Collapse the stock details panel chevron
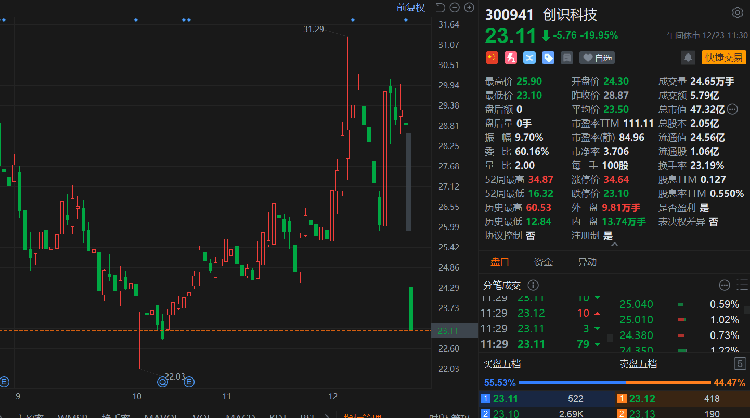This screenshot has width=750, height=418. click(614, 245)
